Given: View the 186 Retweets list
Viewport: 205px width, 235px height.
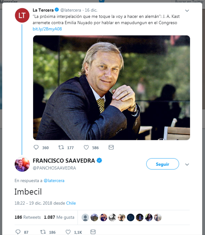Looking at the screenshot, I should 28,217.
